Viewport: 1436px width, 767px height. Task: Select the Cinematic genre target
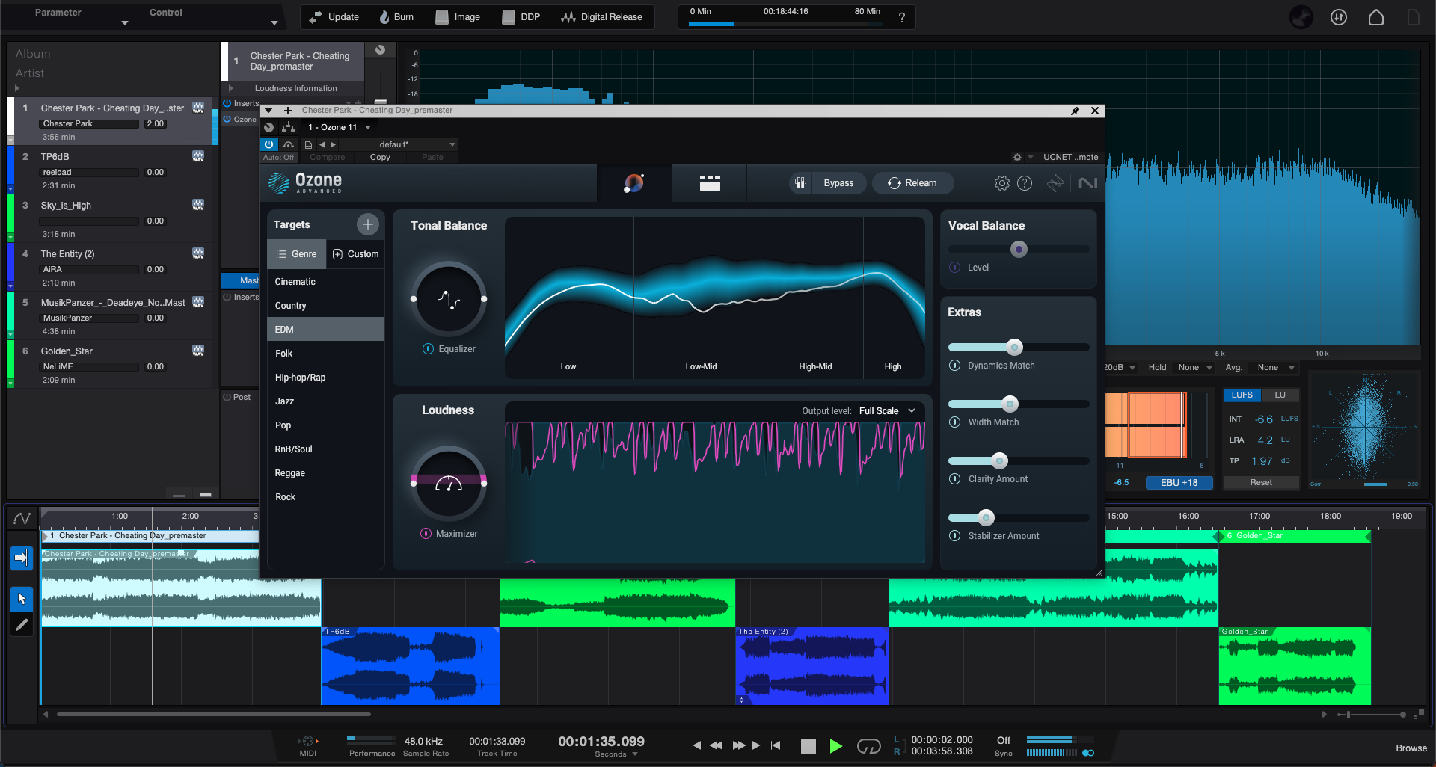pos(325,282)
